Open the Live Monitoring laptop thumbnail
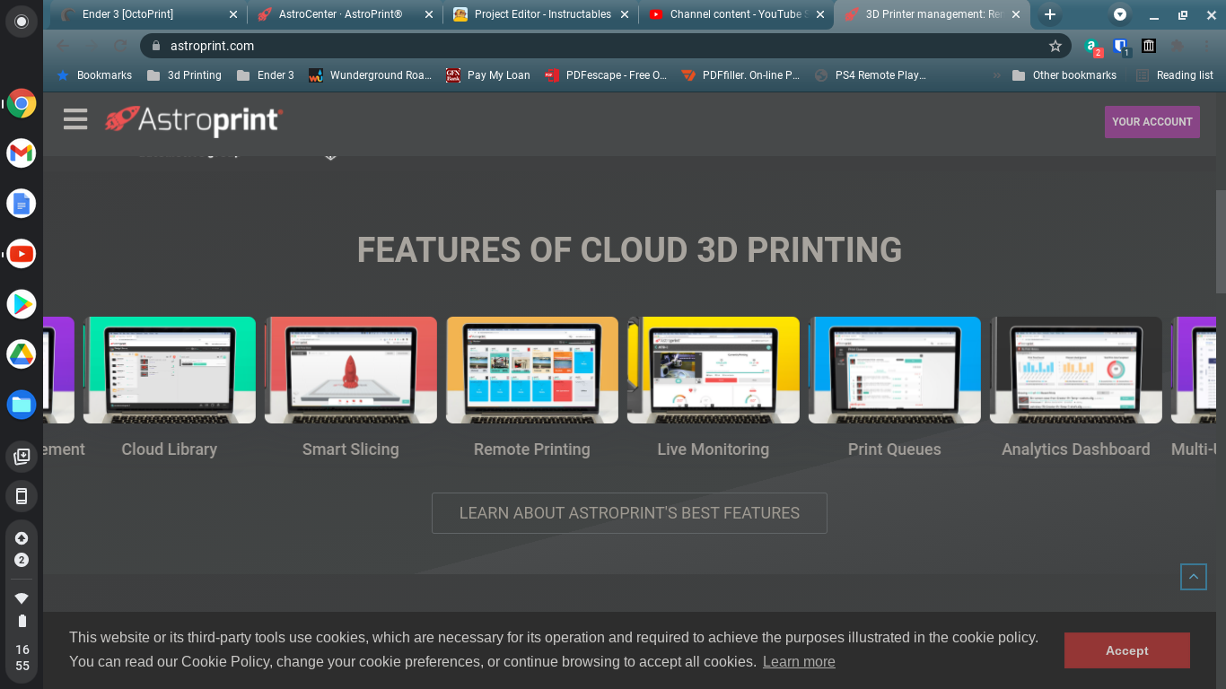This screenshot has height=689, width=1226. coord(714,370)
